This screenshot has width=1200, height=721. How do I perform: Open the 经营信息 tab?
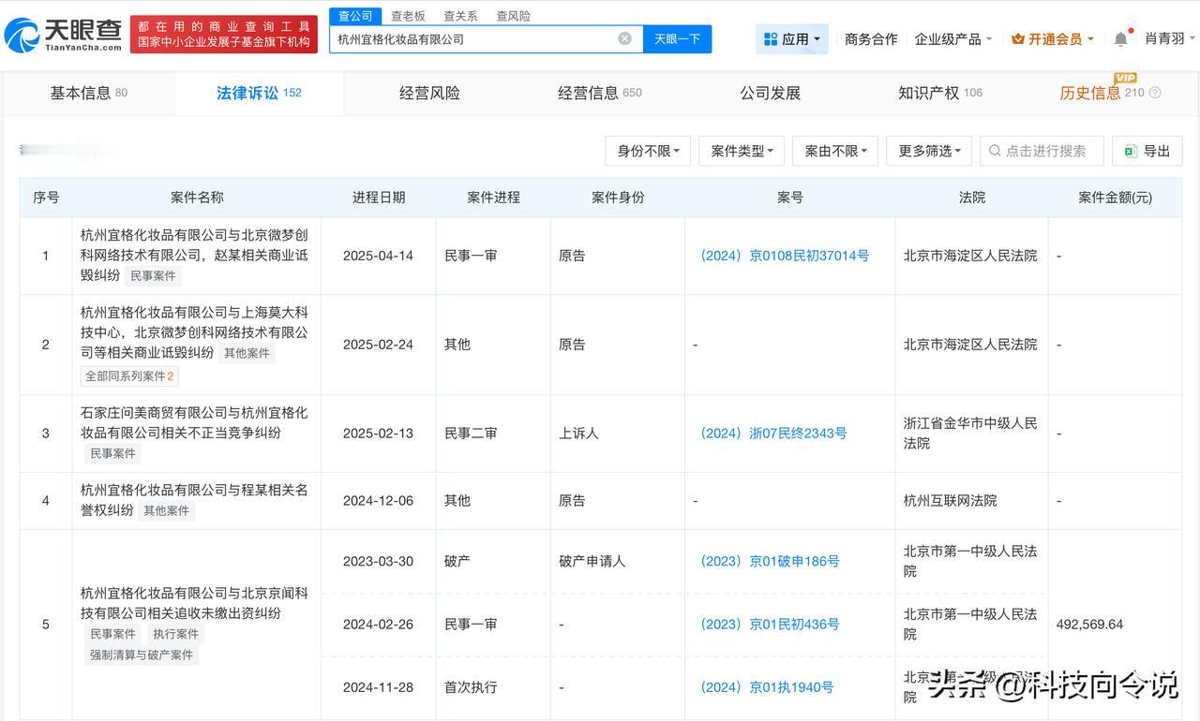(x=600, y=93)
